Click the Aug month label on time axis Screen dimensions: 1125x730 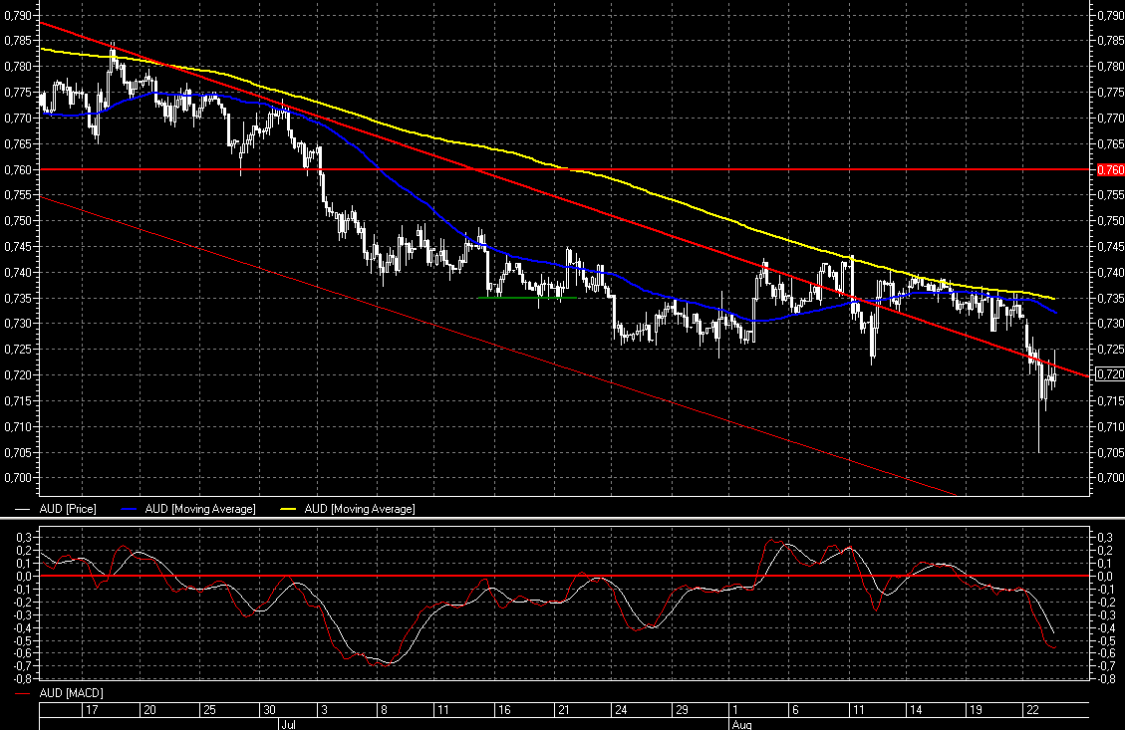click(x=742, y=724)
